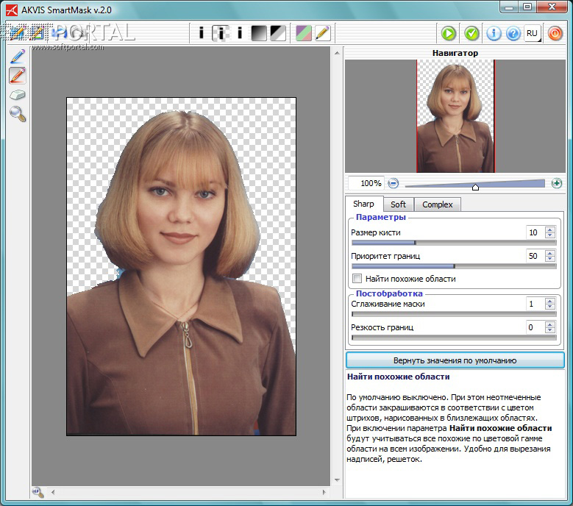
Task: Click the pencil strokes toolbar icon
Action: click(322, 33)
